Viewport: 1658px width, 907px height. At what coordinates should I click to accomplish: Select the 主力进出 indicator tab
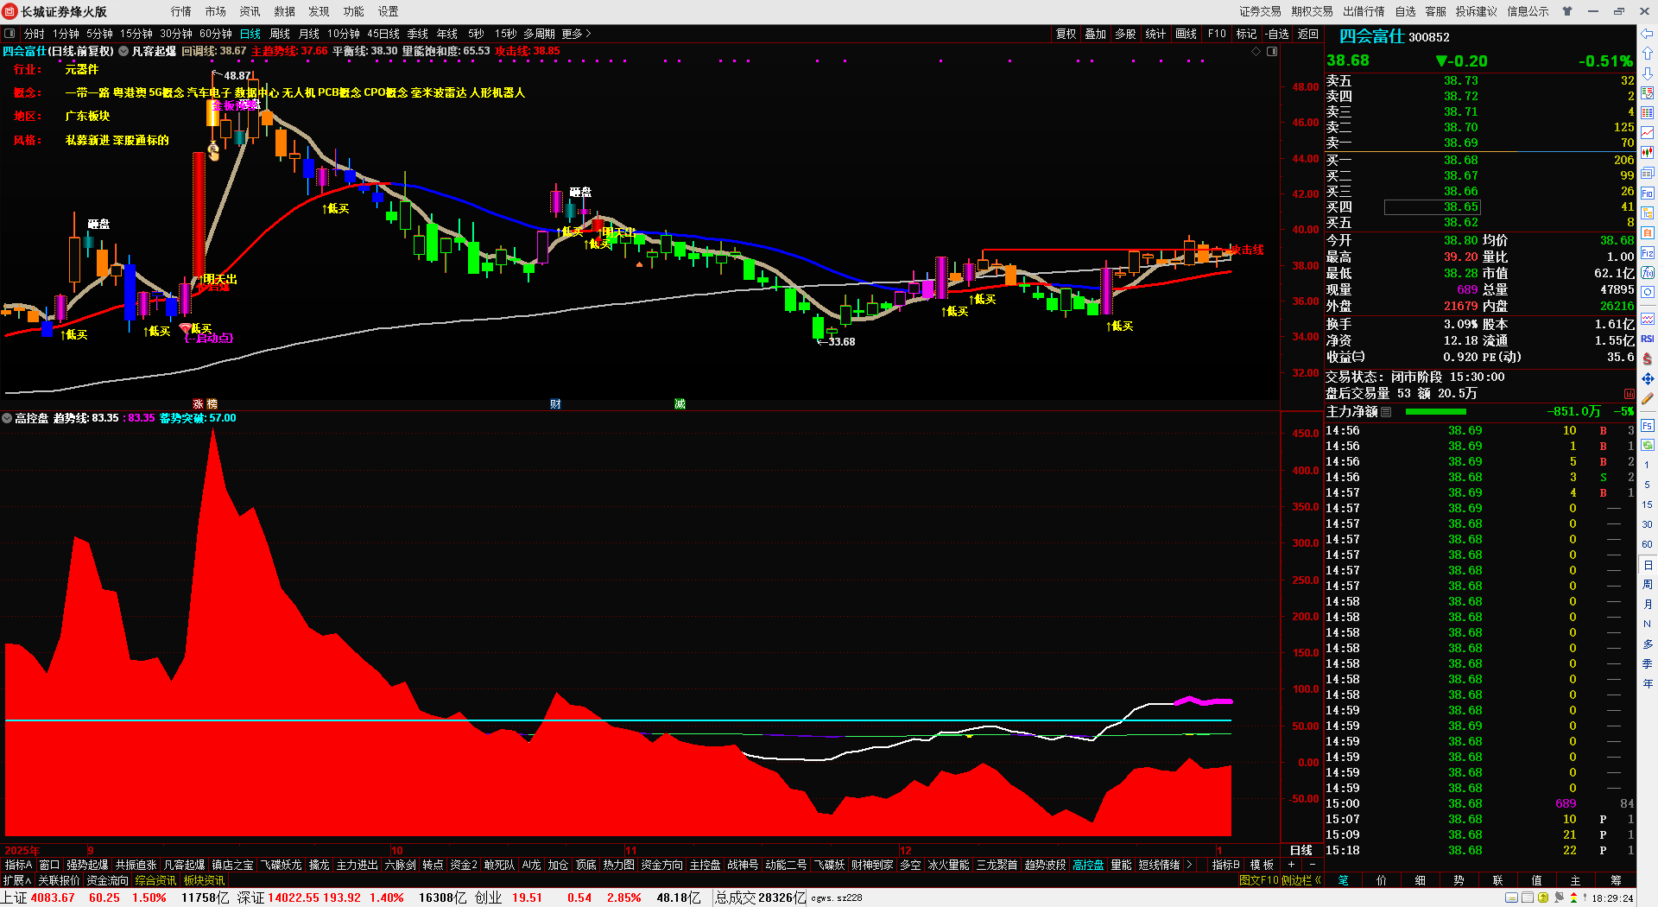coord(357,865)
